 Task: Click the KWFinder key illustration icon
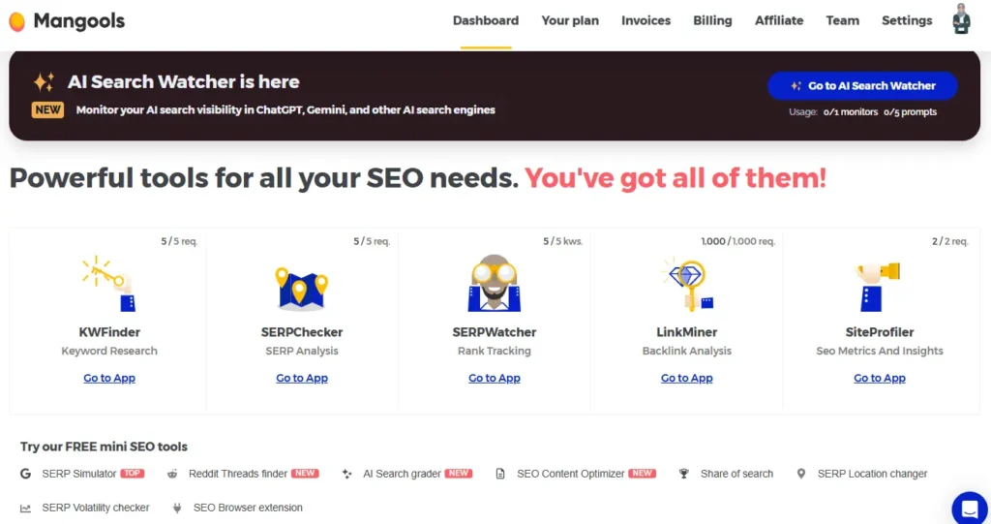pos(108,284)
